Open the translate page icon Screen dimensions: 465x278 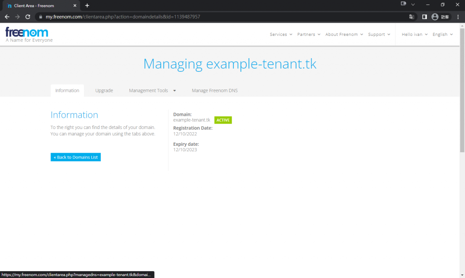411,17
